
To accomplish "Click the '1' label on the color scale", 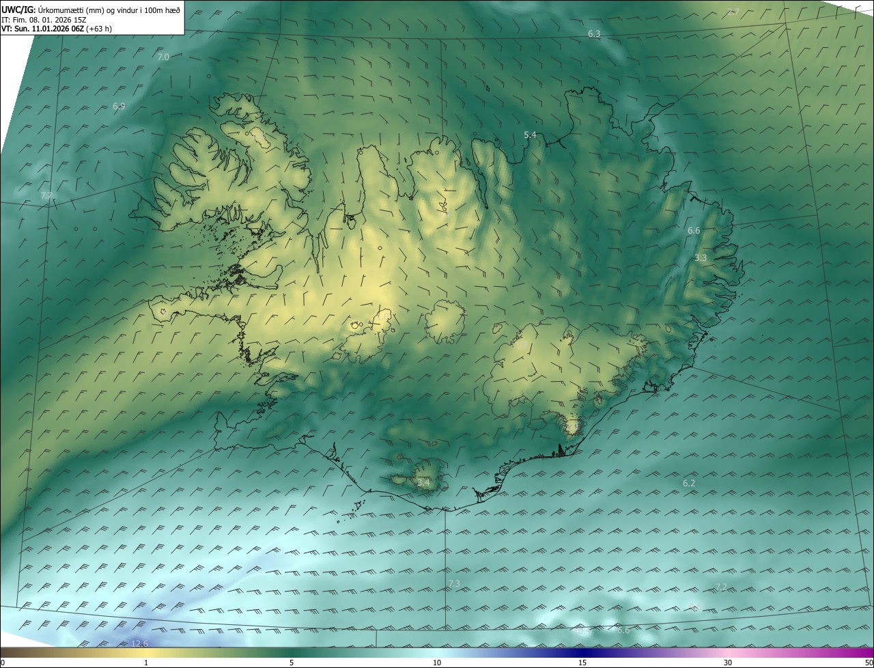I will tap(146, 663).
